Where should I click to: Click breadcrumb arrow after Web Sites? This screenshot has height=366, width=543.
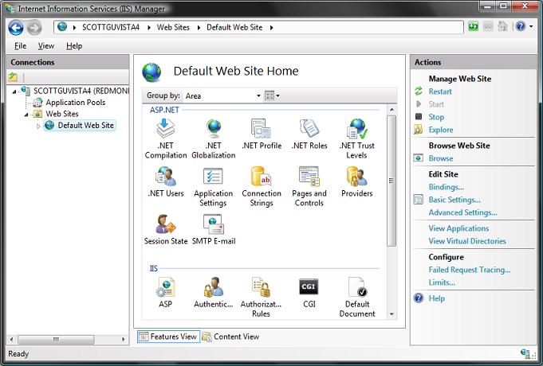coord(199,27)
